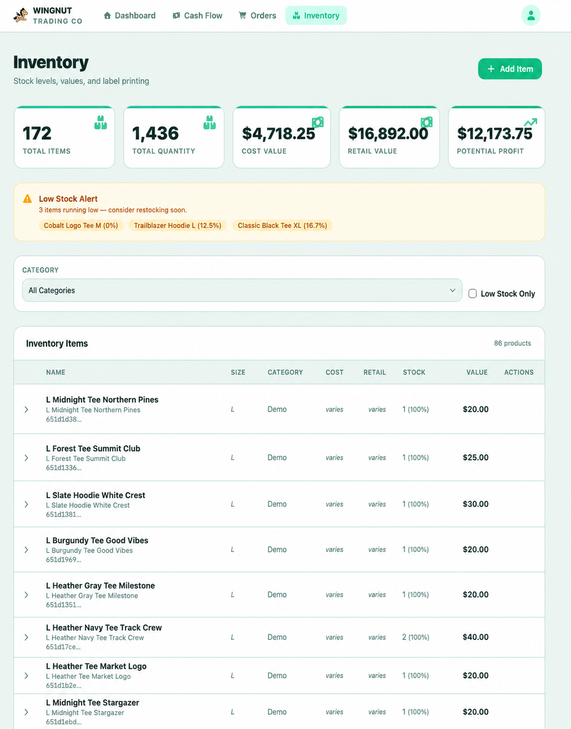The image size is (571, 729).
Task: Click the $4,718.25 cost value figure
Action: [278, 134]
